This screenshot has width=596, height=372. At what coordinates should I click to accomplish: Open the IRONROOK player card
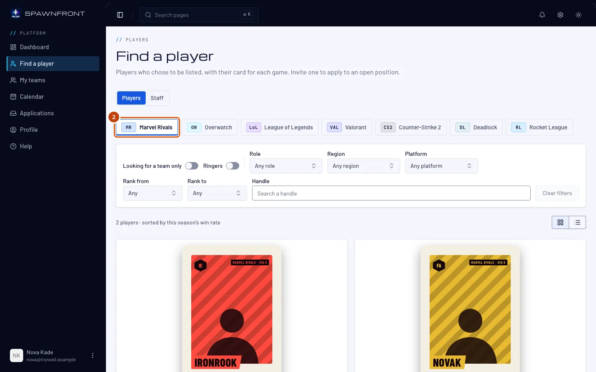click(x=232, y=309)
